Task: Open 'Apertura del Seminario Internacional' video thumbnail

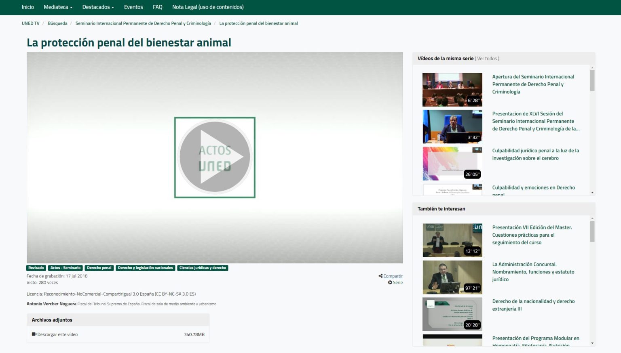Action: pyautogui.click(x=452, y=90)
